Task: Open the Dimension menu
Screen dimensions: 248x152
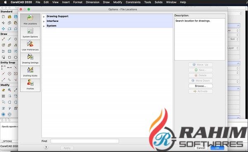Action: (x=93, y=2)
